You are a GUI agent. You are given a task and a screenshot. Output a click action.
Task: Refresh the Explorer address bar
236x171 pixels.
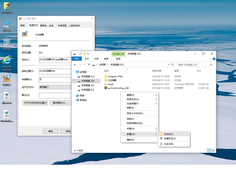[173, 65]
